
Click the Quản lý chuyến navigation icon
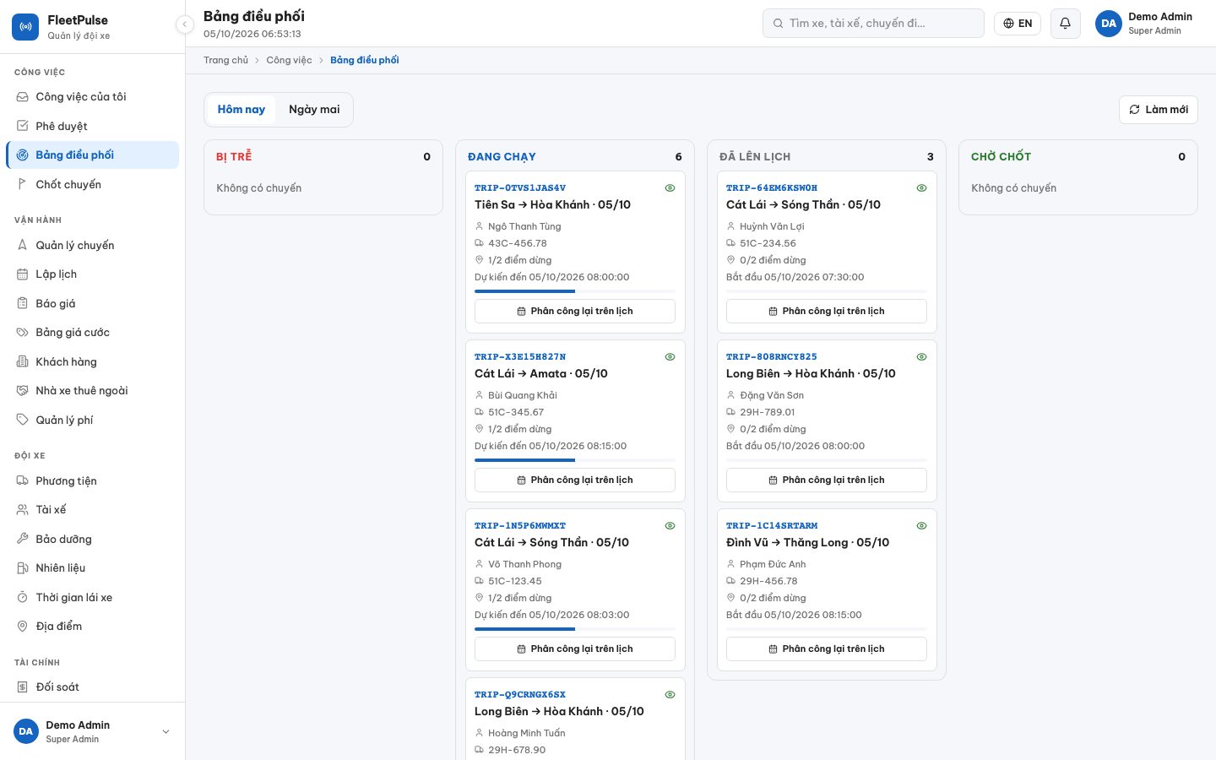[23, 245]
